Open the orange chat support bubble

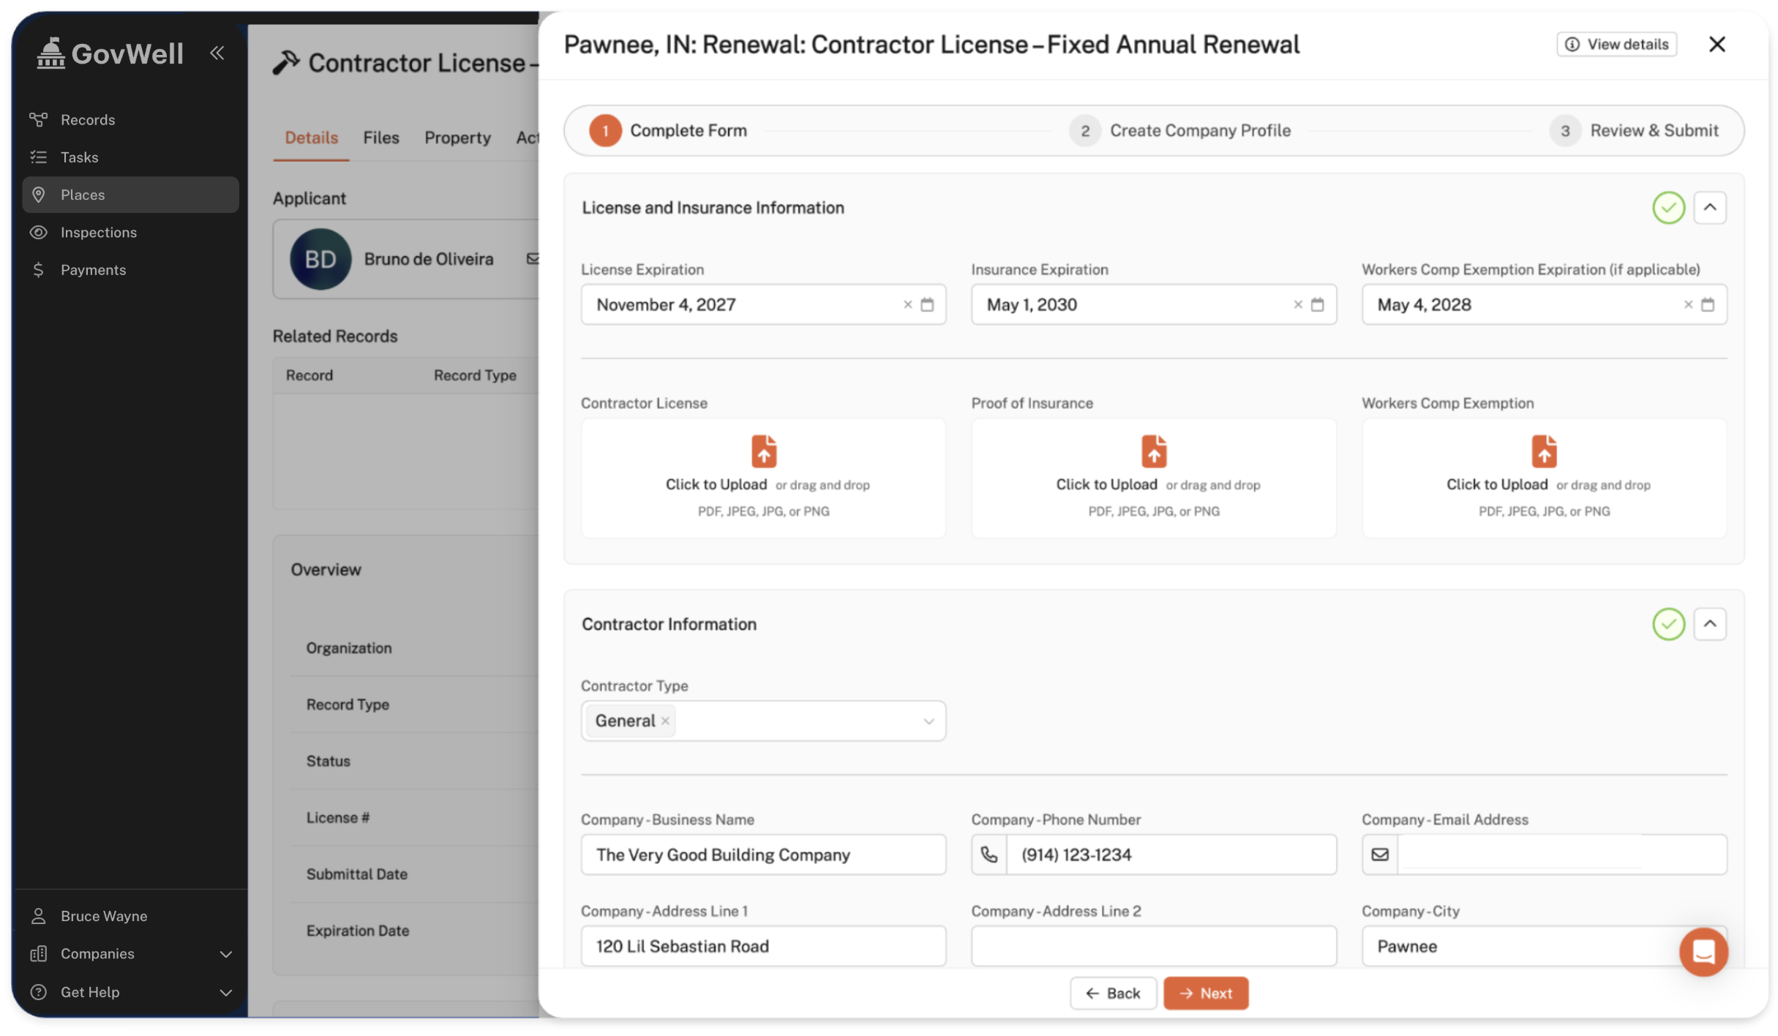pos(1703,951)
